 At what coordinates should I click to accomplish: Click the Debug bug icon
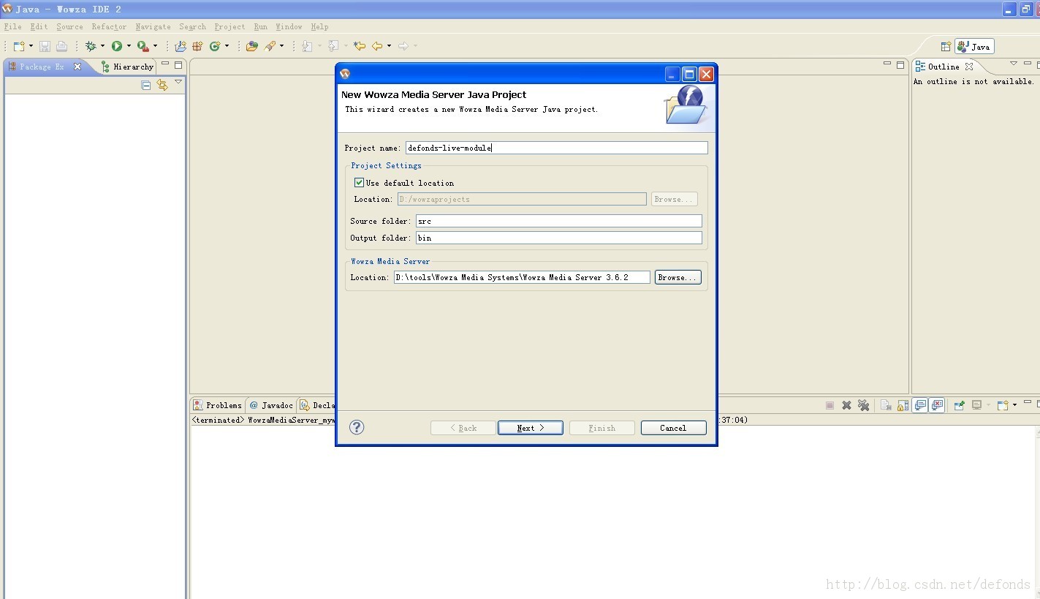[91, 46]
